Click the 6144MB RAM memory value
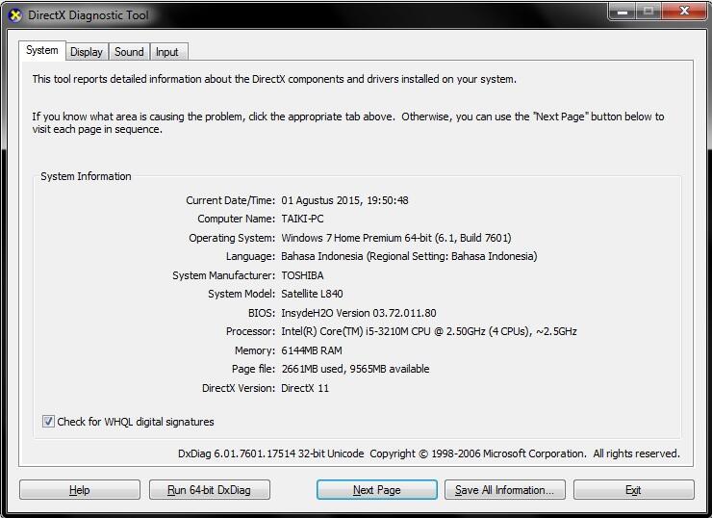Viewport: 712px width, 518px height. pos(312,350)
